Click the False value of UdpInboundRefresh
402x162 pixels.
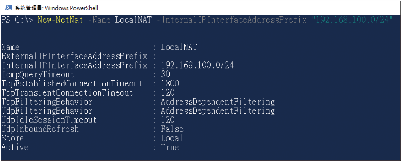(x=172, y=129)
